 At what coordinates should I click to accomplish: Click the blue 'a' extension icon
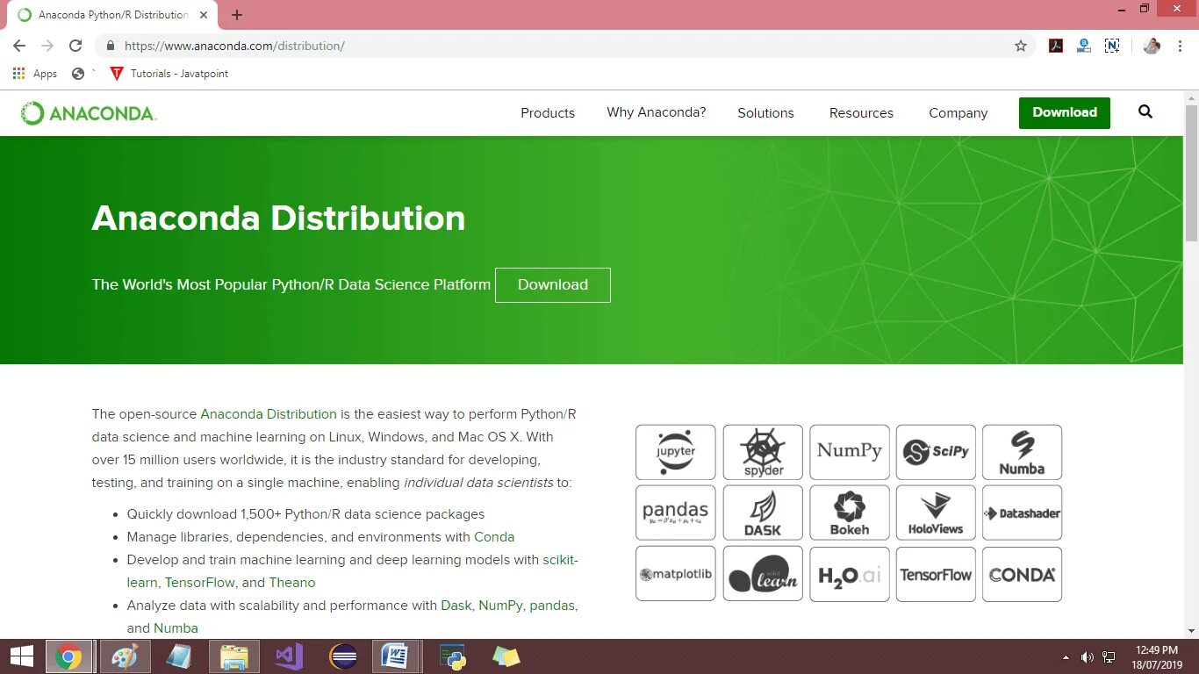click(x=1084, y=46)
